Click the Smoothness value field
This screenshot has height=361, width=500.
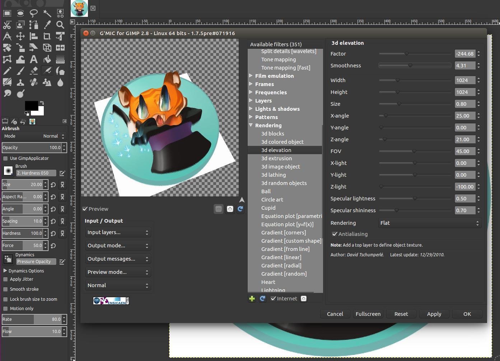point(465,66)
